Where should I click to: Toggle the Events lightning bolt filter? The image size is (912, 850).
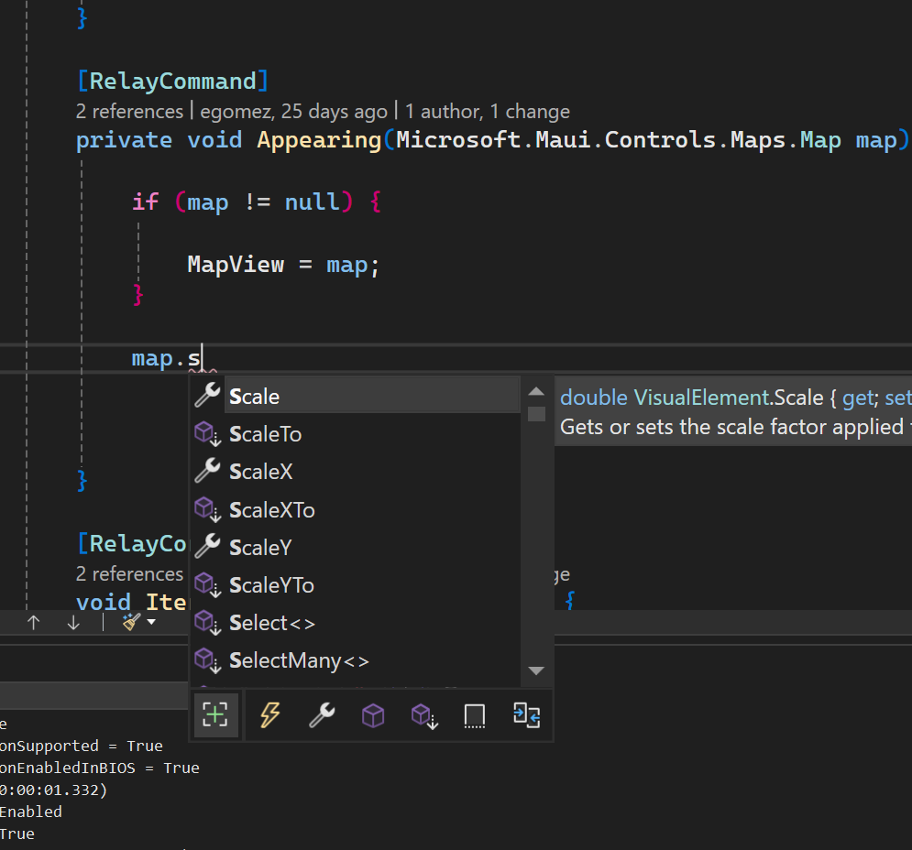click(269, 714)
